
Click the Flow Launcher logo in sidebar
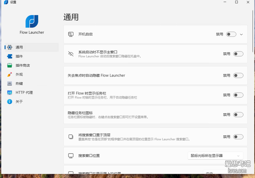[x=32, y=21]
